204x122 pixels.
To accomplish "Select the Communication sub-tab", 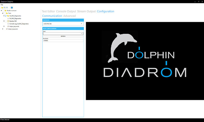I will 52,16.
